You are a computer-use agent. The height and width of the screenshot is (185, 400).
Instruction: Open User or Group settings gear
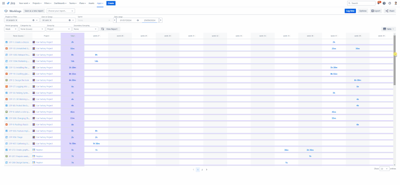pyautogui.click(x=70, y=20)
